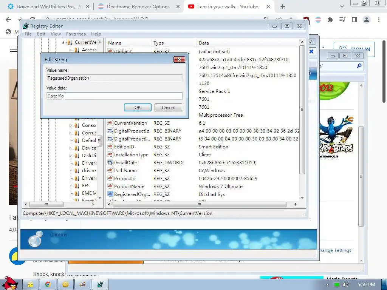The image size is (387, 290).
Task: Click the DiLshad Sys data cell
Action: coord(212,194)
